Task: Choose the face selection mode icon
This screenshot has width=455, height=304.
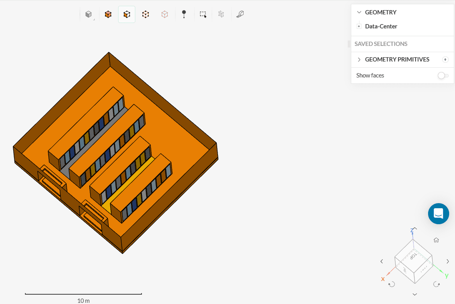Action: (x=127, y=14)
